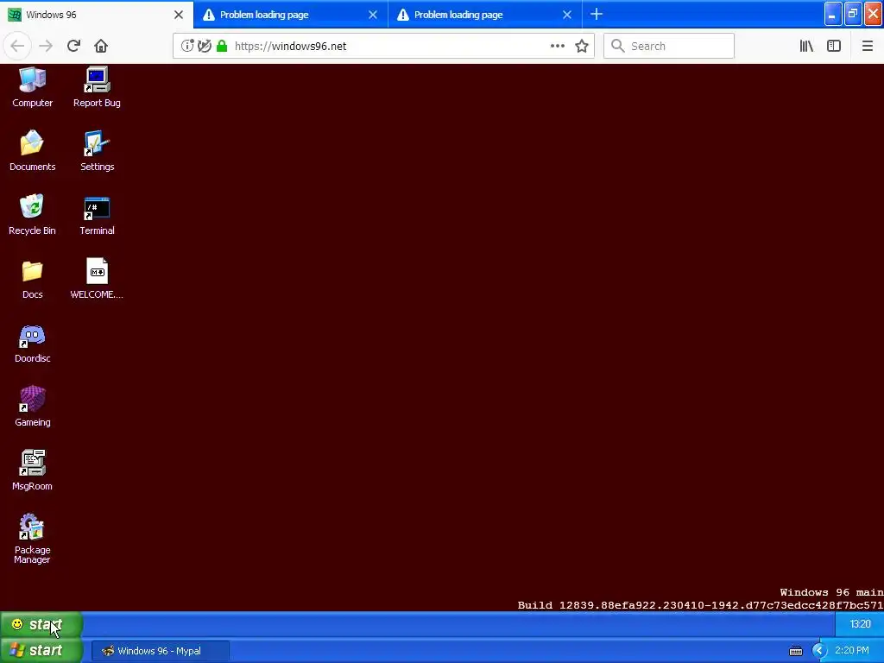This screenshot has height=663, width=884.
Task: Show site information icon
Action: click(x=186, y=46)
